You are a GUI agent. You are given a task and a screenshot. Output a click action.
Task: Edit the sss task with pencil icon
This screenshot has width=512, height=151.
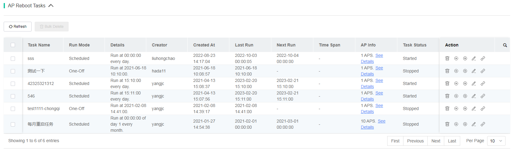click(x=474, y=58)
